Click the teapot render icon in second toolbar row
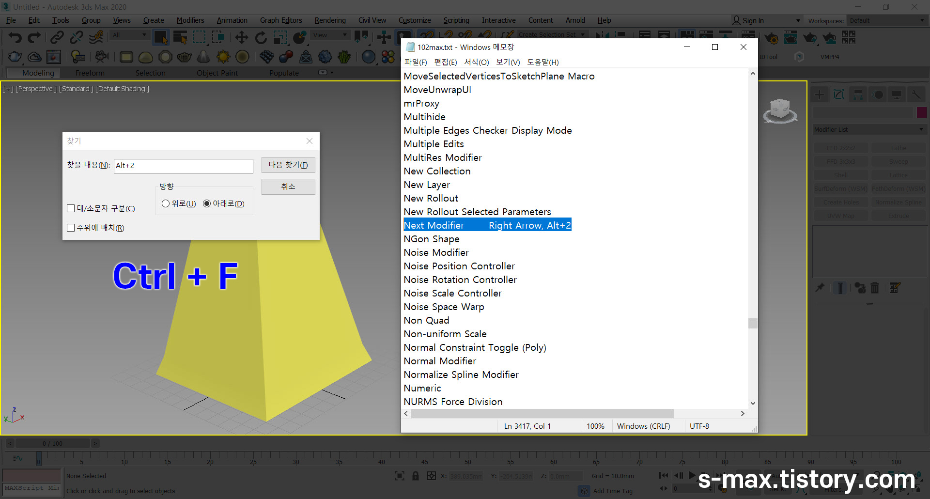This screenshot has width=930, height=499. pos(15,57)
